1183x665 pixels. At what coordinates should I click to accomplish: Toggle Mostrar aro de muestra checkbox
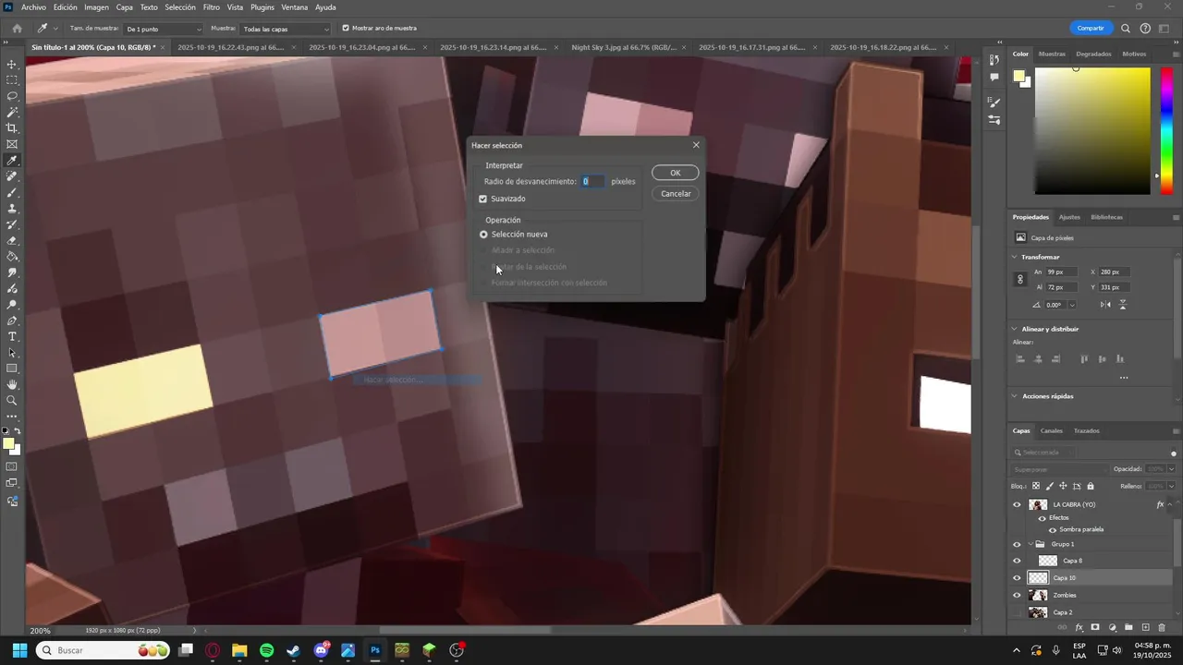346,29
